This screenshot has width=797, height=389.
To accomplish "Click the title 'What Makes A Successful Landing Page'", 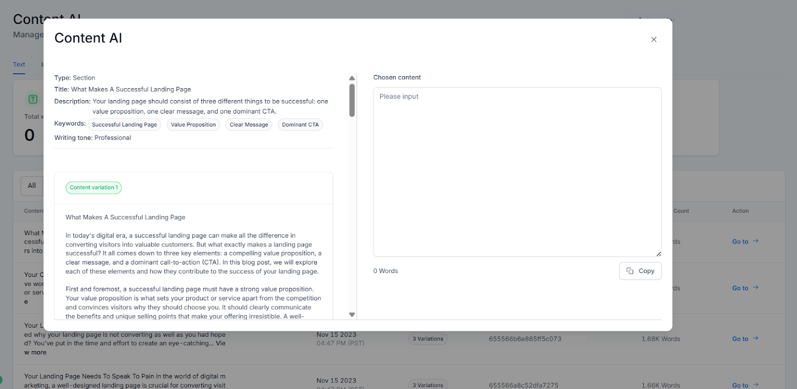I will coord(131,90).
